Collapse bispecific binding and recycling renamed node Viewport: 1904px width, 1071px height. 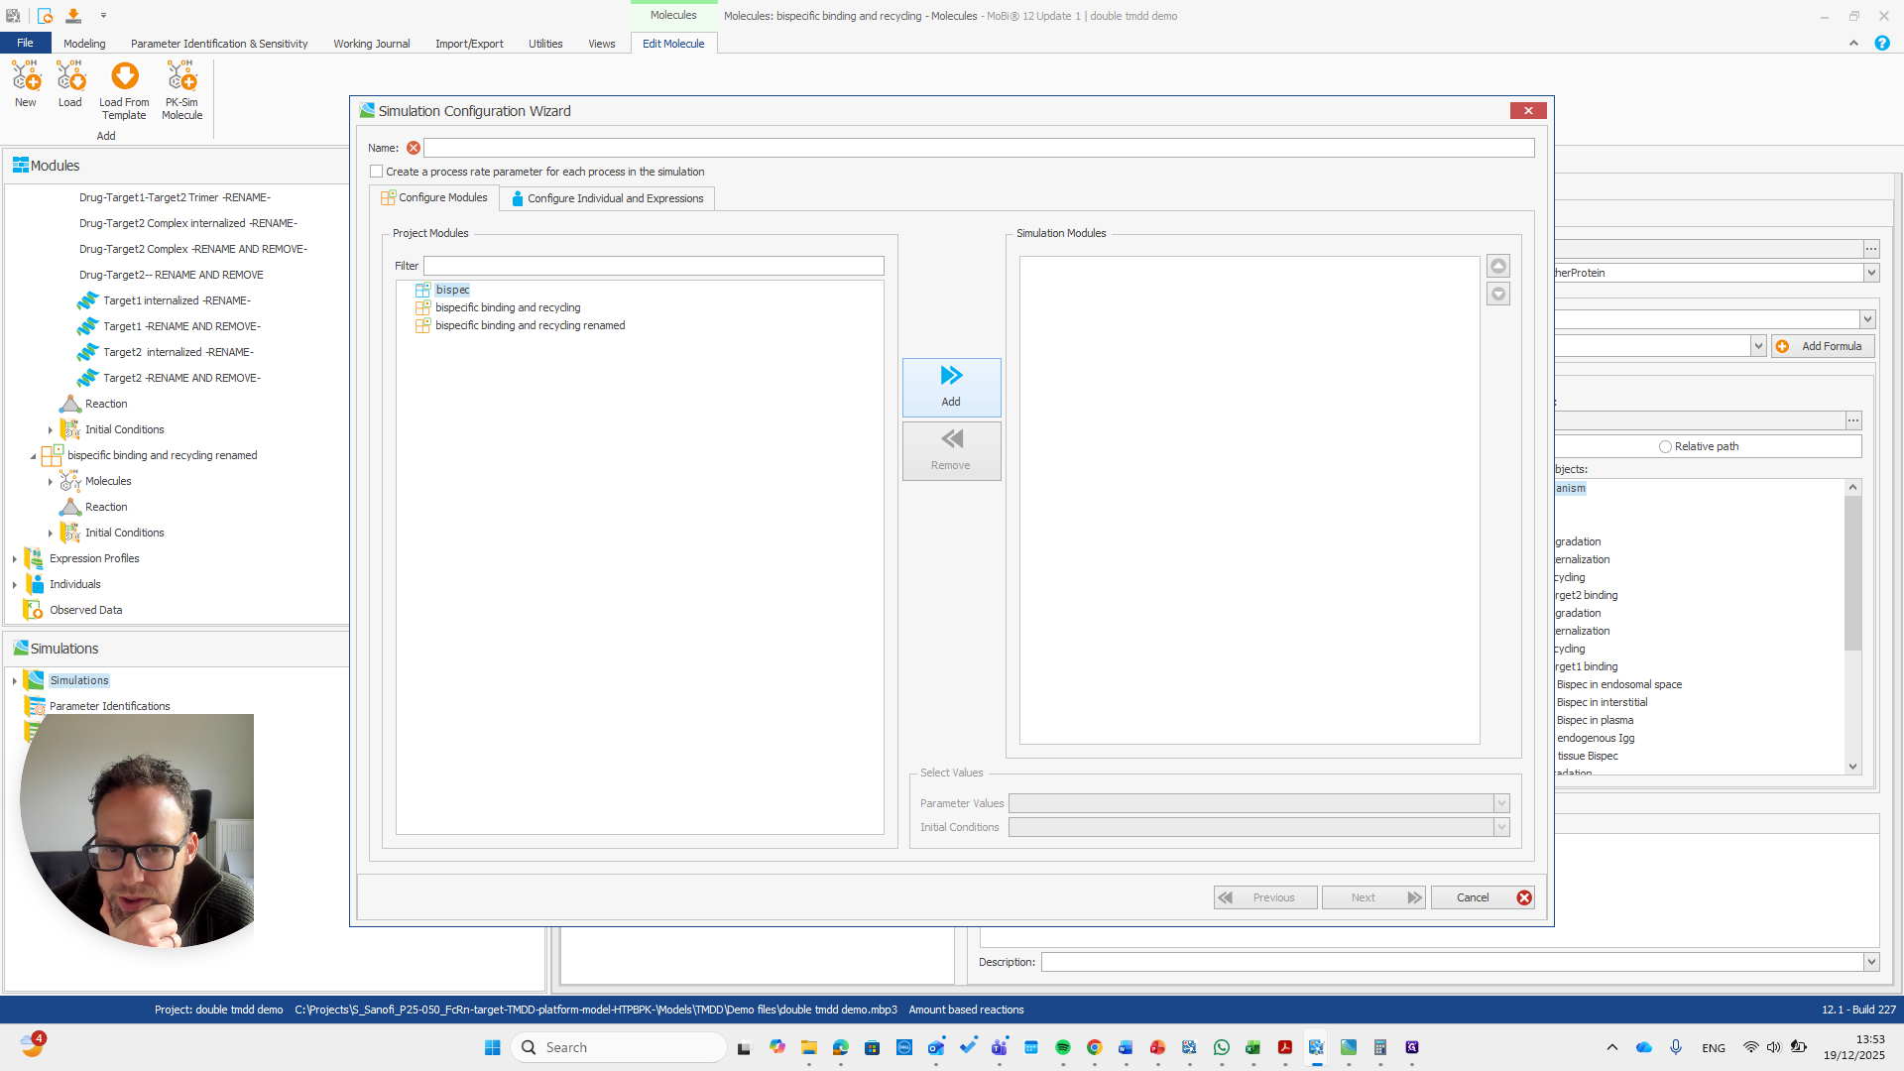pyautogui.click(x=33, y=456)
